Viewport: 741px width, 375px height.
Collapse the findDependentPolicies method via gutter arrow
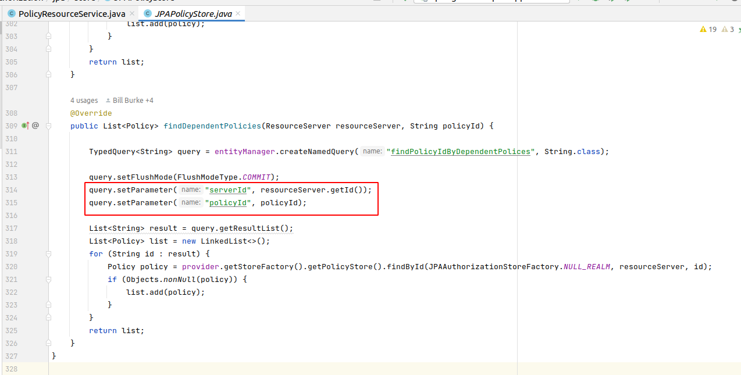tap(49, 126)
